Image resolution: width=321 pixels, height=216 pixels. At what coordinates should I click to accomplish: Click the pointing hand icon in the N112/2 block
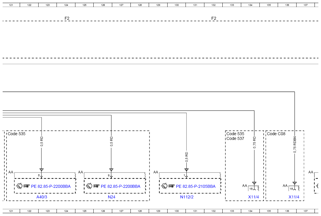click(x=172, y=186)
